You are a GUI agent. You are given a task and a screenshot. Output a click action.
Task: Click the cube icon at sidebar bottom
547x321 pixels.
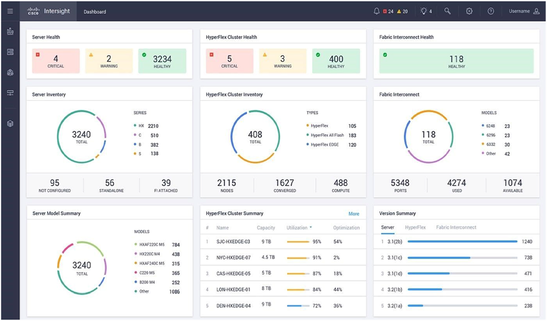(x=10, y=124)
